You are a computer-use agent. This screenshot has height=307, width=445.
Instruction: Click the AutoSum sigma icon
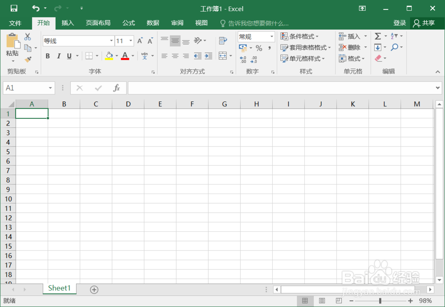tap(378, 36)
